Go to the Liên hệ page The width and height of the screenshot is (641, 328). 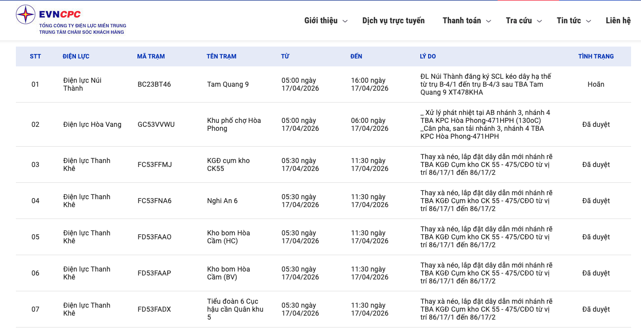[618, 21]
